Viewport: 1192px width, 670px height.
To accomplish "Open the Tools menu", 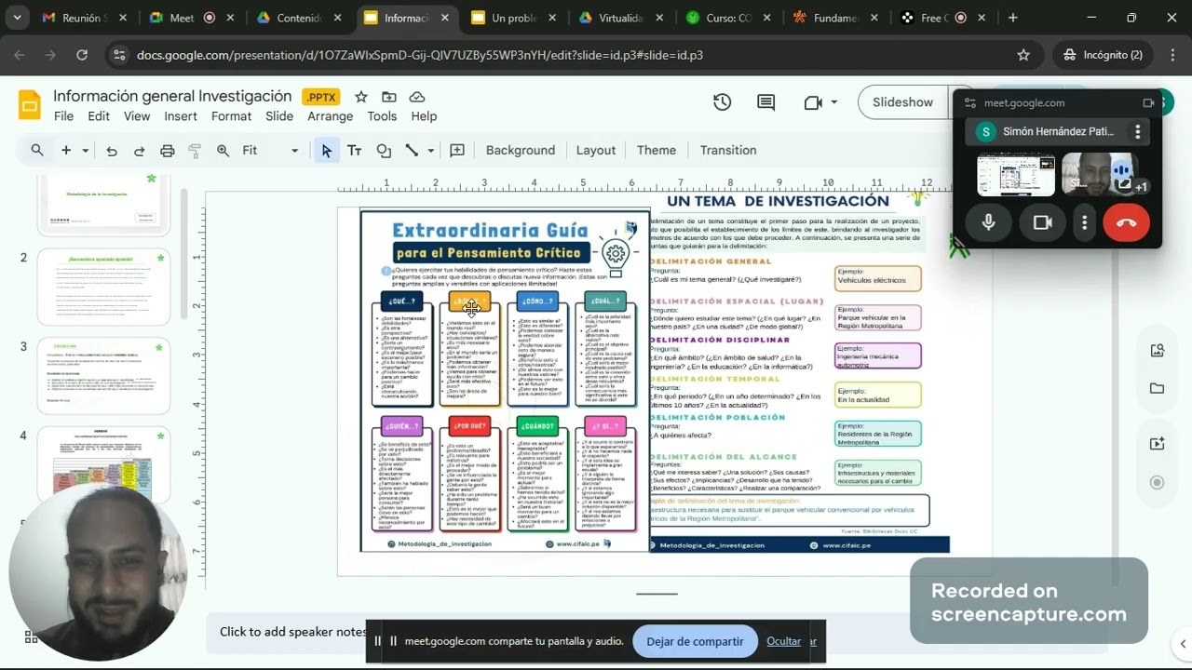I will pyautogui.click(x=382, y=116).
